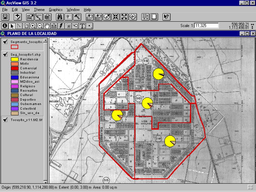Image resolution: width=256 pixels, height=192 pixels.
Task: Click the pie chart beside S-13
Action: [x=147, y=103]
